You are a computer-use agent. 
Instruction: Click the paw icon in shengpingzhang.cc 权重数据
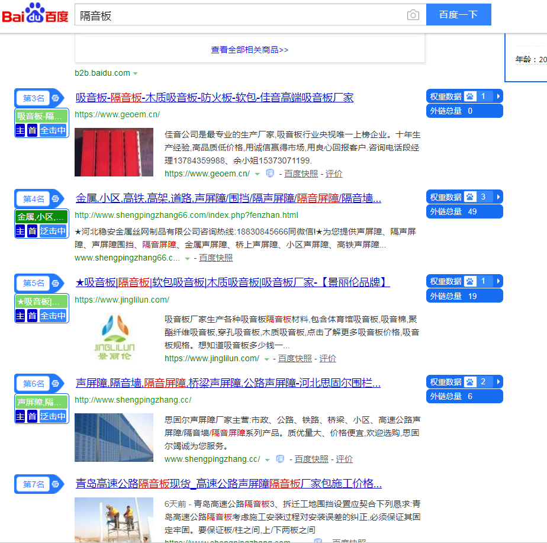470,382
